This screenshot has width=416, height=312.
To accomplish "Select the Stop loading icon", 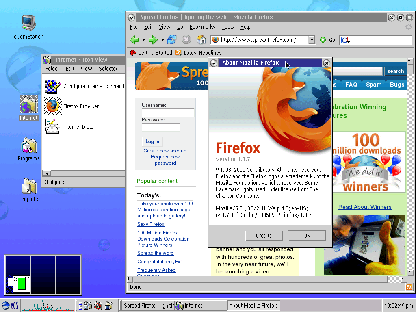I will coord(186,39).
